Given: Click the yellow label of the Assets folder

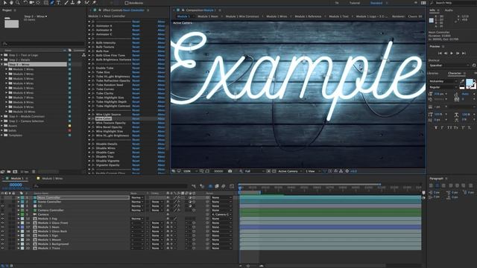Looking at the screenshot, I should [x=69, y=126].
